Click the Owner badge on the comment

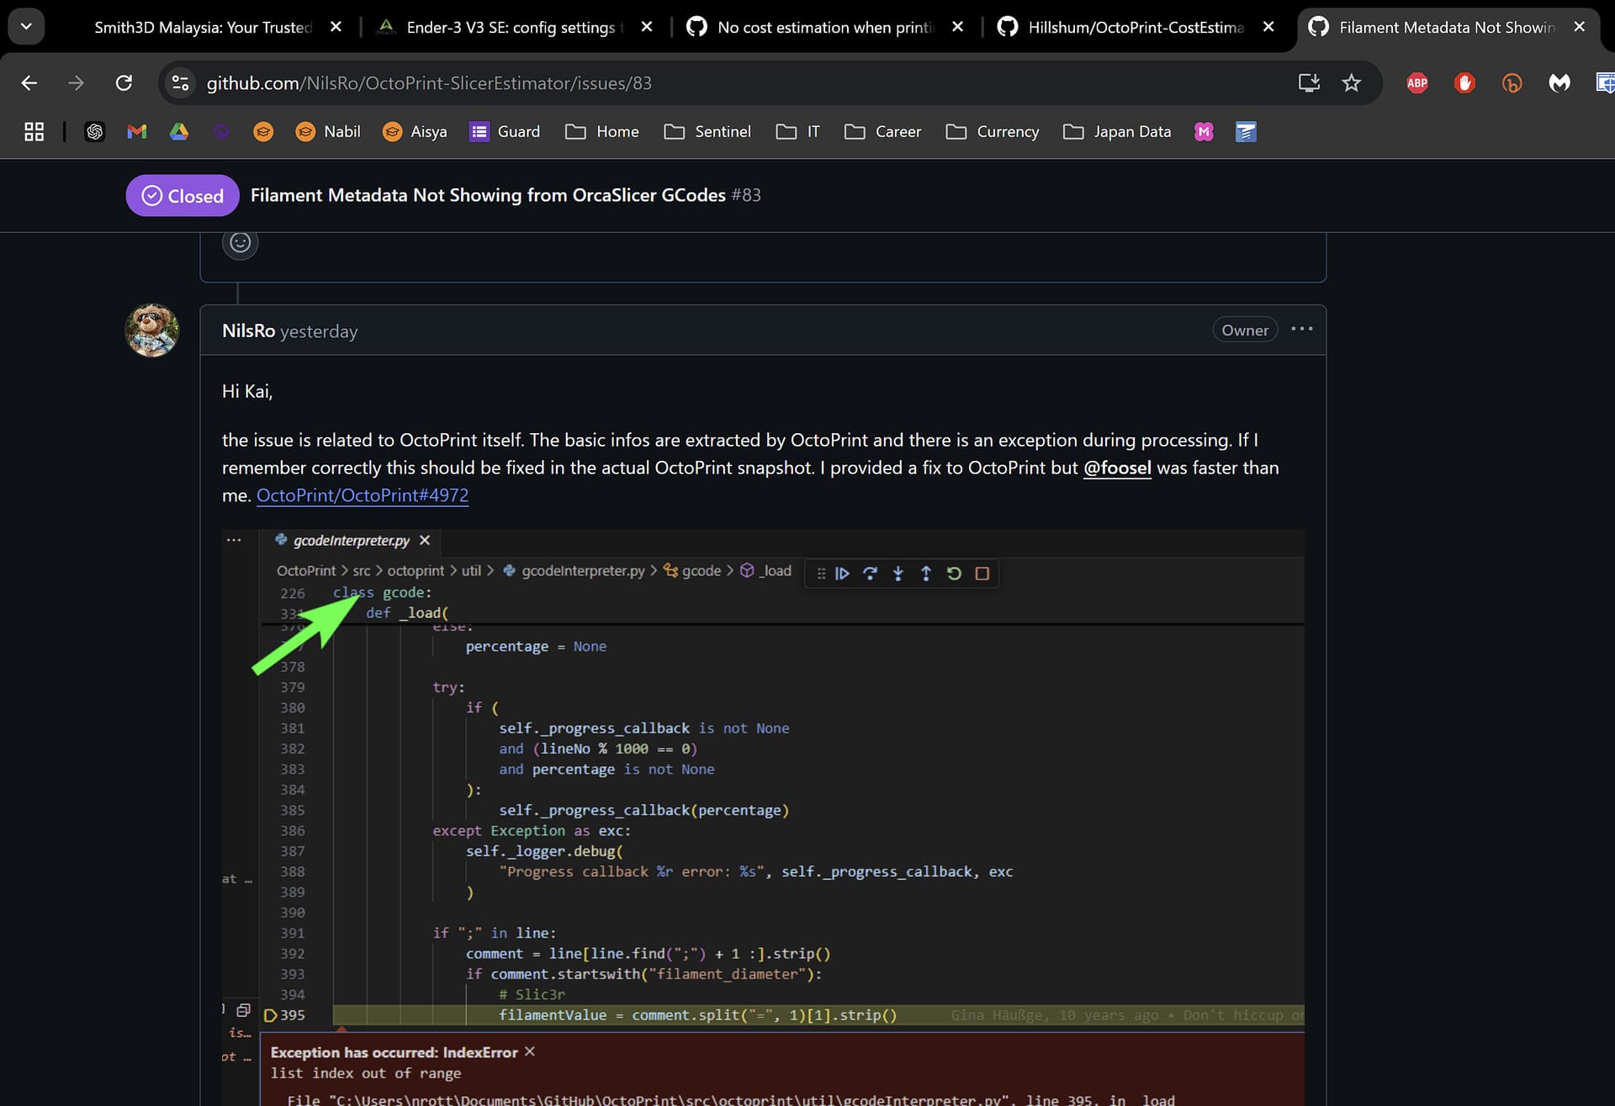click(1245, 331)
